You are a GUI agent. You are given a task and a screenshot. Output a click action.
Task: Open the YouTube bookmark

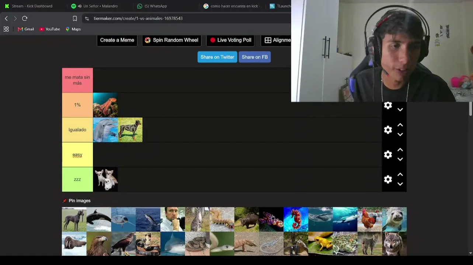[x=50, y=29]
